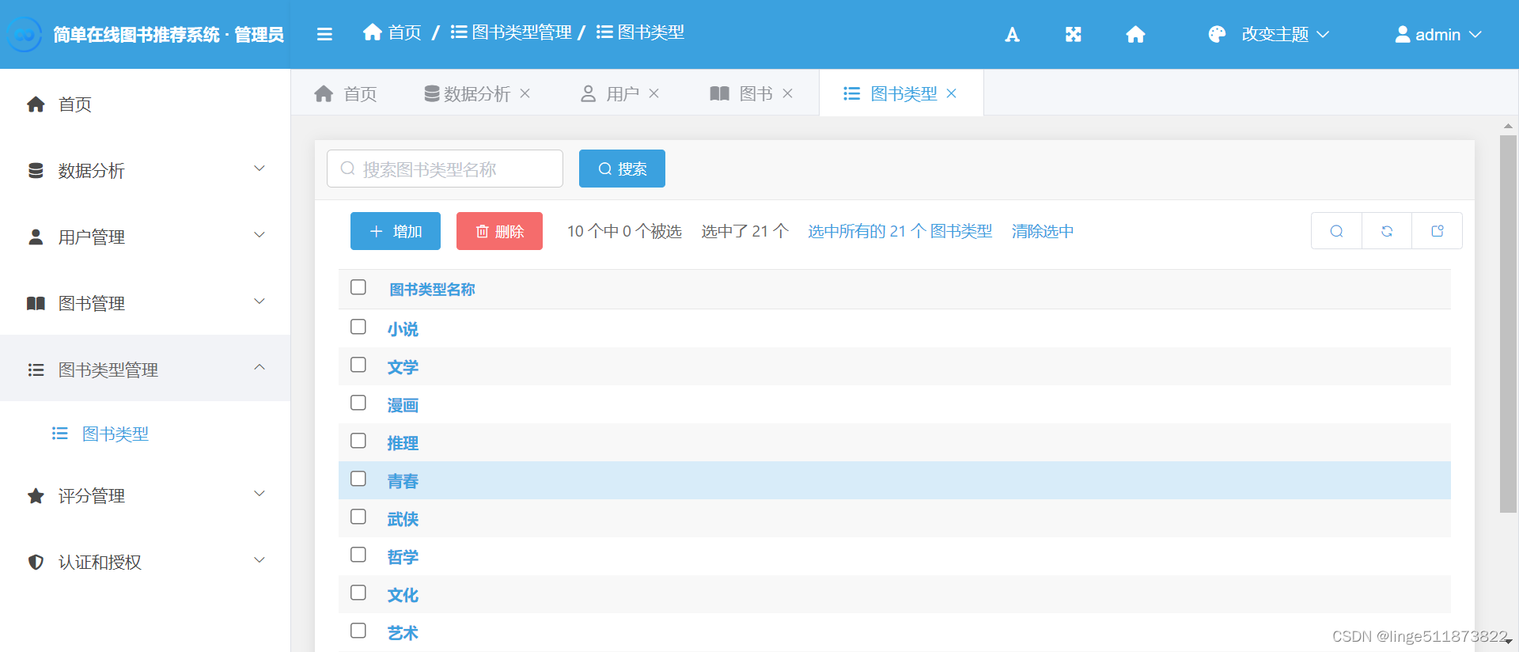
Task: Sort by 图书类型名称 column header
Action: [x=432, y=290]
